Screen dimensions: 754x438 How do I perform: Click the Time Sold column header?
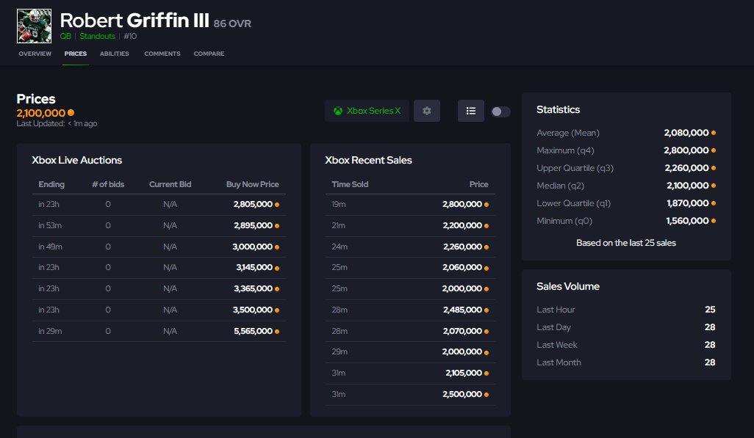pyautogui.click(x=350, y=184)
